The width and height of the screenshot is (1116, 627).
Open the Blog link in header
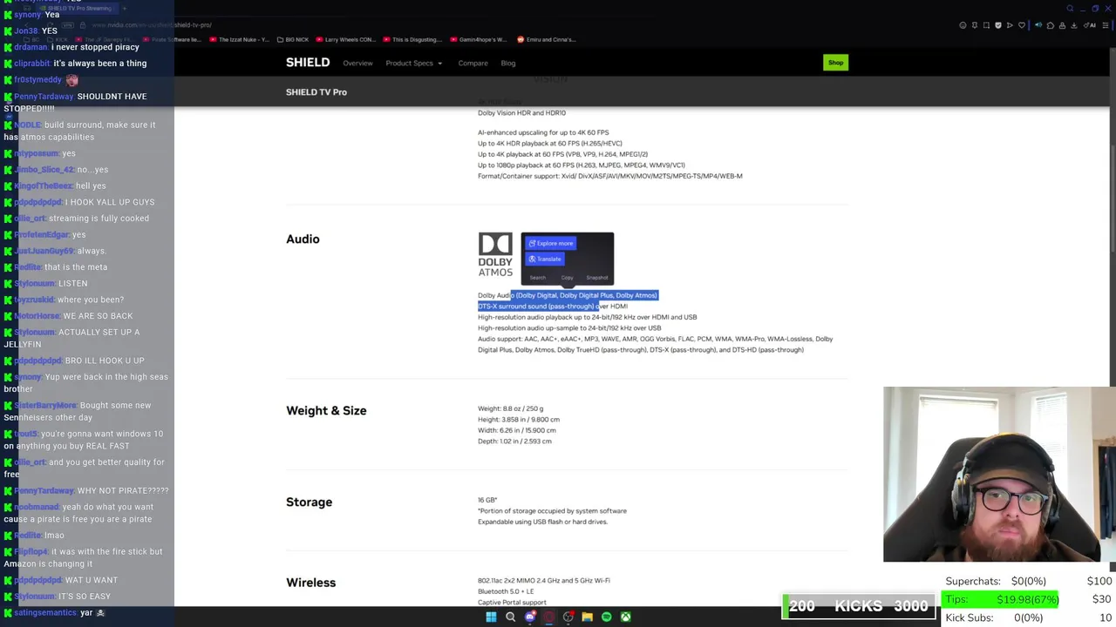click(x=508, y=64)
